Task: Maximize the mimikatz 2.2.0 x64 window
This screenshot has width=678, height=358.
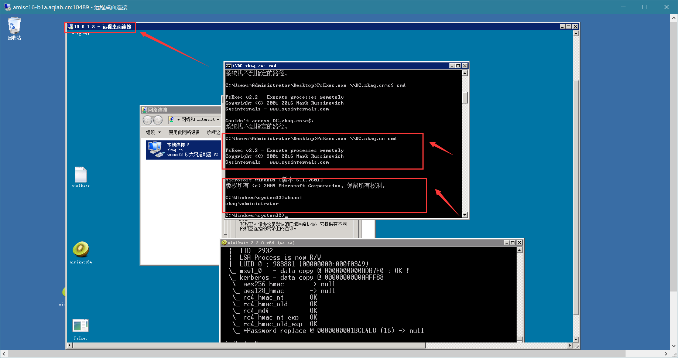Action: click(513, 243)
